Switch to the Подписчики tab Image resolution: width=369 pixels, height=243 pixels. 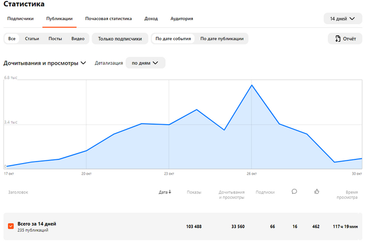point(21,18)
